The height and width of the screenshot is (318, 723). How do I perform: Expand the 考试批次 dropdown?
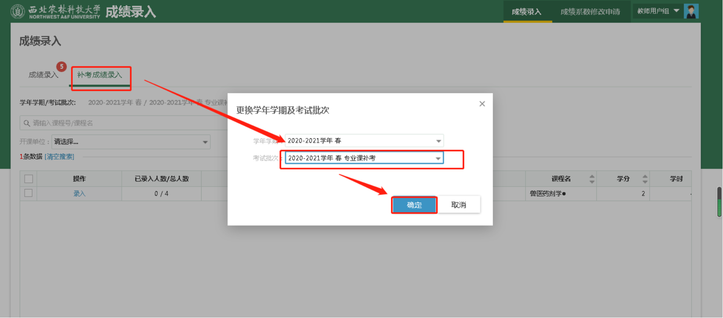click(x=438, y=159)
